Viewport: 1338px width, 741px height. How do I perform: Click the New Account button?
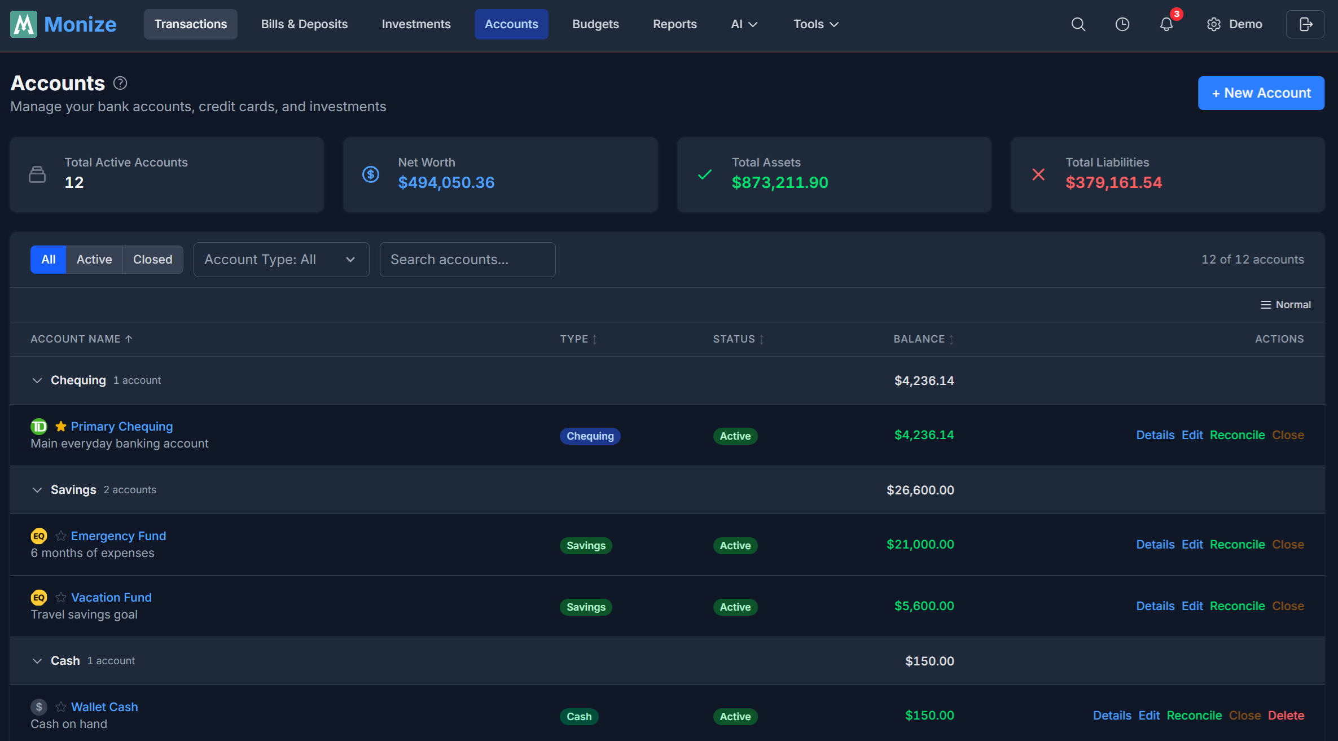pos(1261,93)
